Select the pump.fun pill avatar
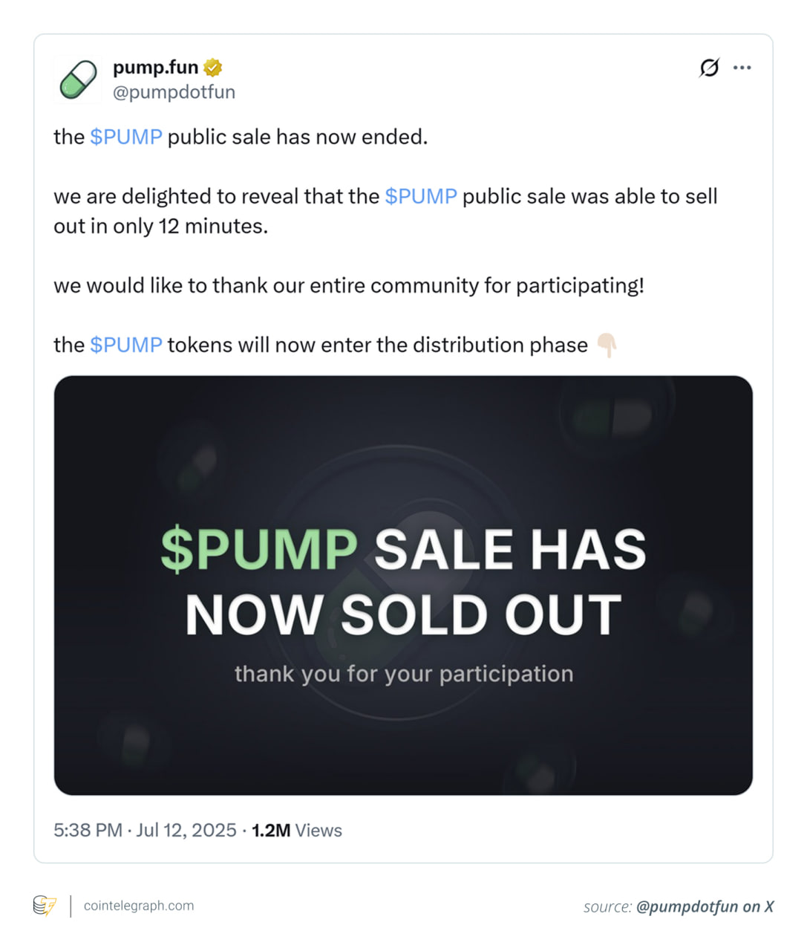The image size is (807, 951). click(x=79, y=79)
